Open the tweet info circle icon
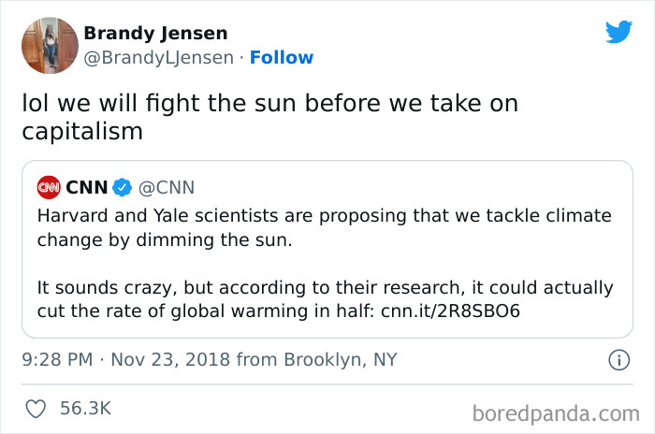The image size is (655, 434). [x=619, y=360]
